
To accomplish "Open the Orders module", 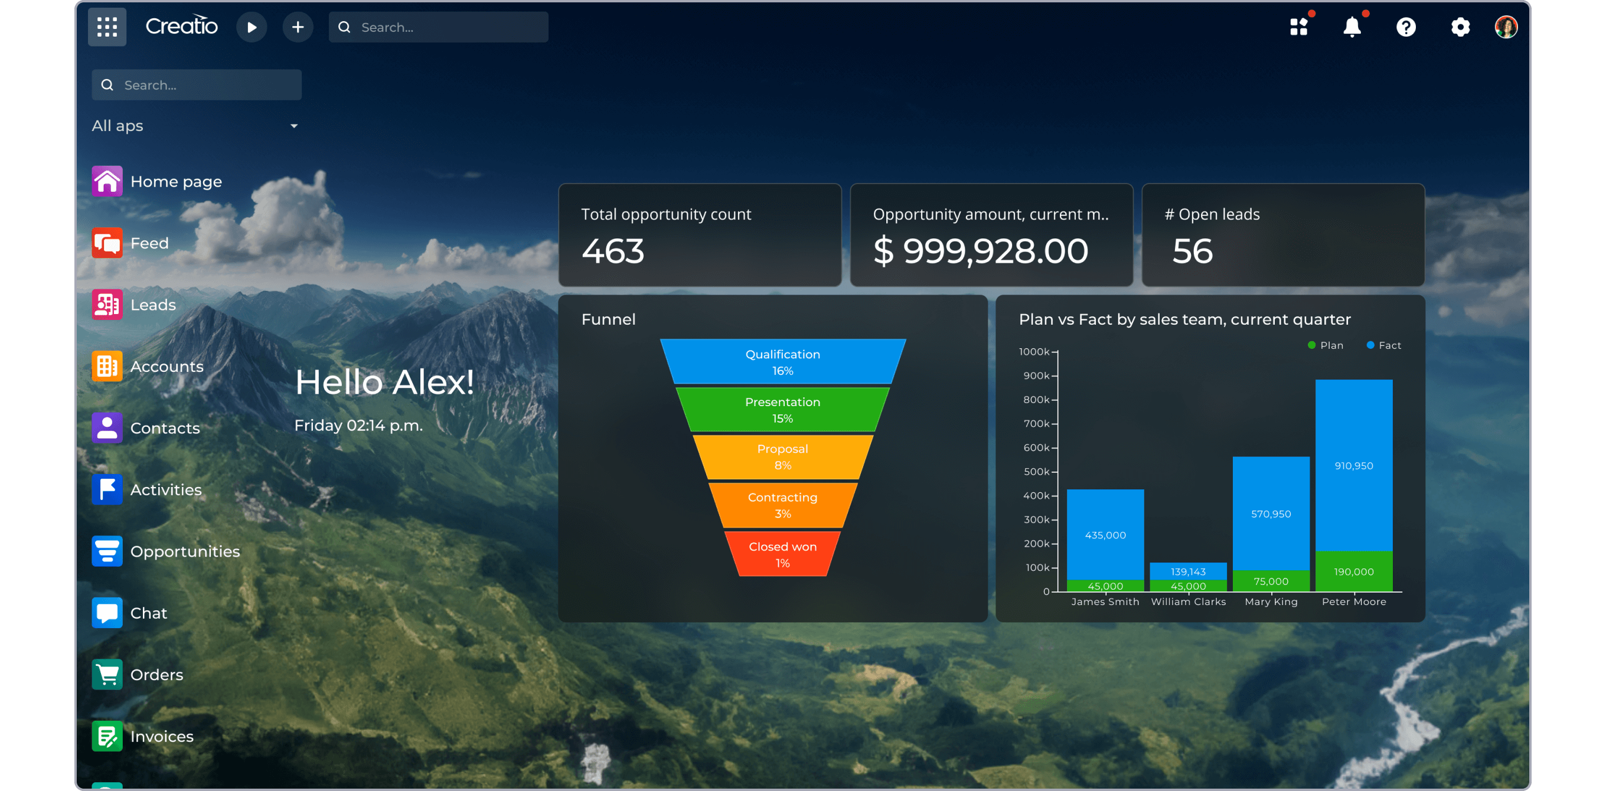I will 156,674.
